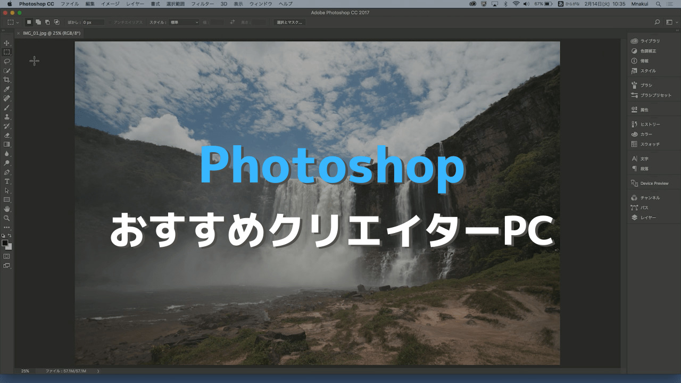This screenshot has height=383, width=681.
Task: Select the Pen tool
Action: point(7,172)
